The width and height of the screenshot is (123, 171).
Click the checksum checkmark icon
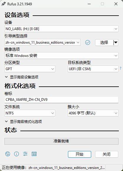point(88,42)
